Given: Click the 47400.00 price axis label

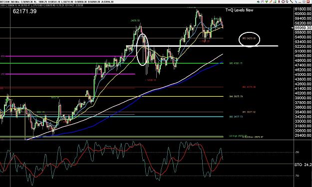Looking at the screenshot, I should (303, 65).
